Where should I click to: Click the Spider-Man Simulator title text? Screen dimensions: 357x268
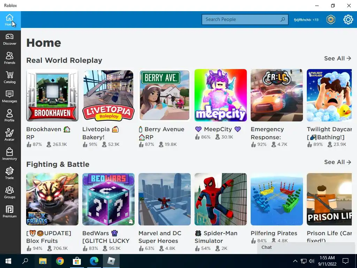(x=216, y=237)
